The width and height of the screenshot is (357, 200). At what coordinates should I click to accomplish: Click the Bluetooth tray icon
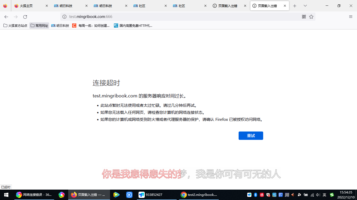(256, 195)
